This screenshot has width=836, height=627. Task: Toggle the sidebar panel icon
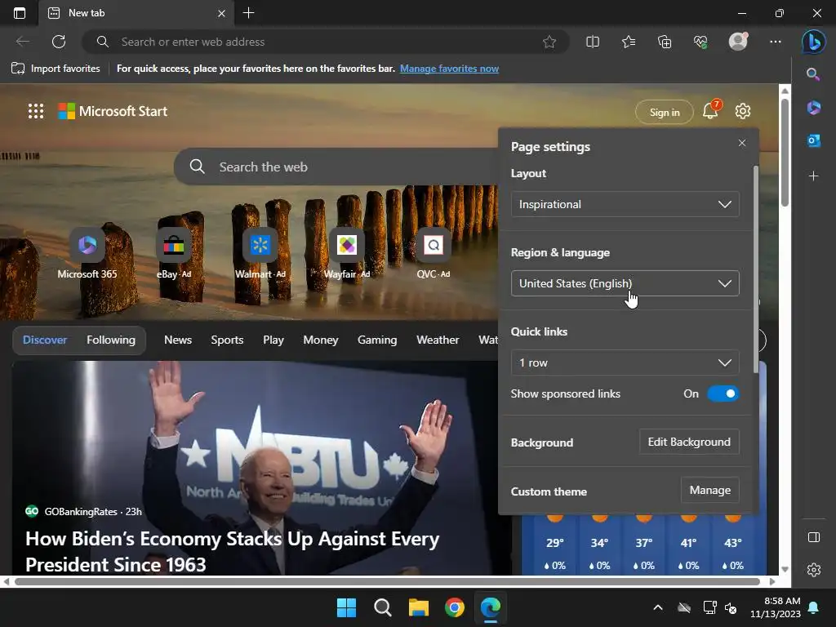pyautogui.click(x=813, y=537)
